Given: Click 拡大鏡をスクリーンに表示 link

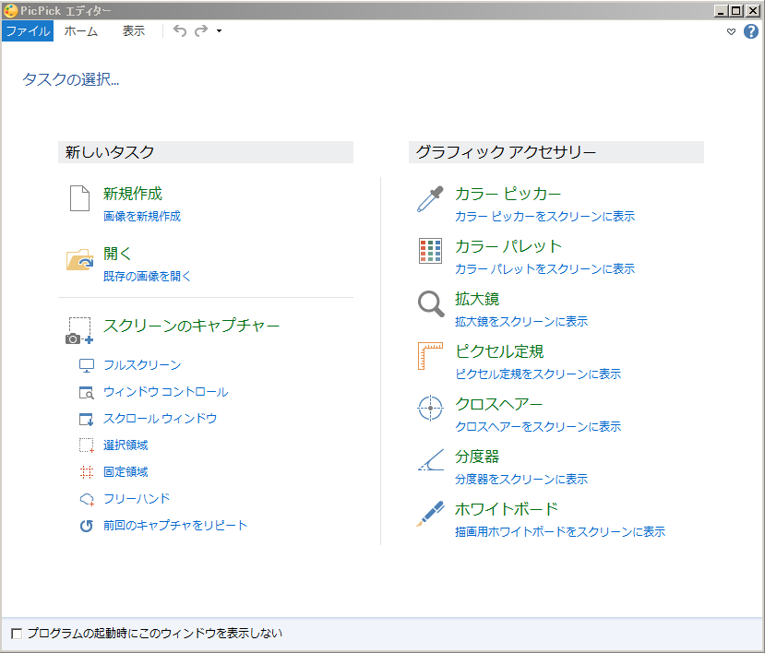Looking at the screenshot, I should [521, 321].
